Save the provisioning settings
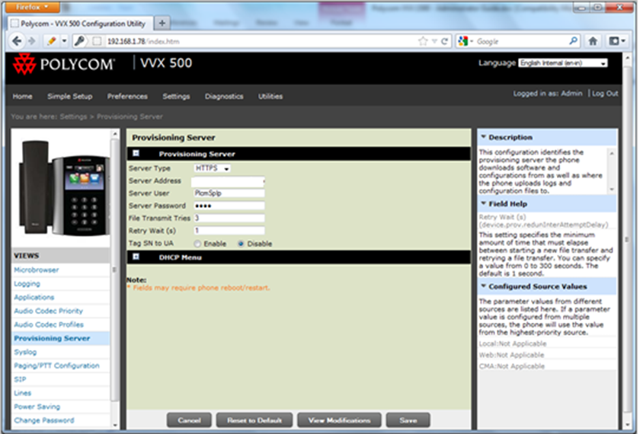The height and width of the screenshot is (434, 640). tap(408, 420)
